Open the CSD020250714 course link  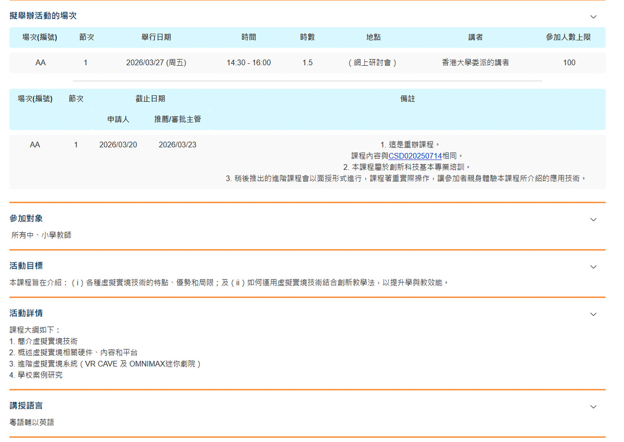[x=415, y=156]
